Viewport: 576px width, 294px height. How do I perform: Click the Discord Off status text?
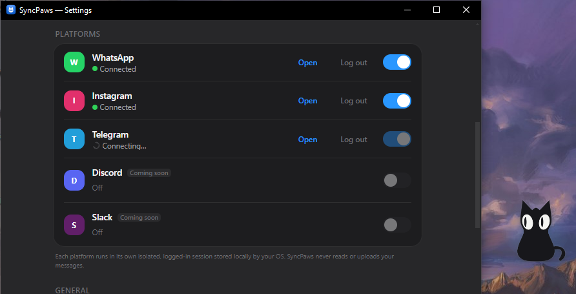click(98, 188)
